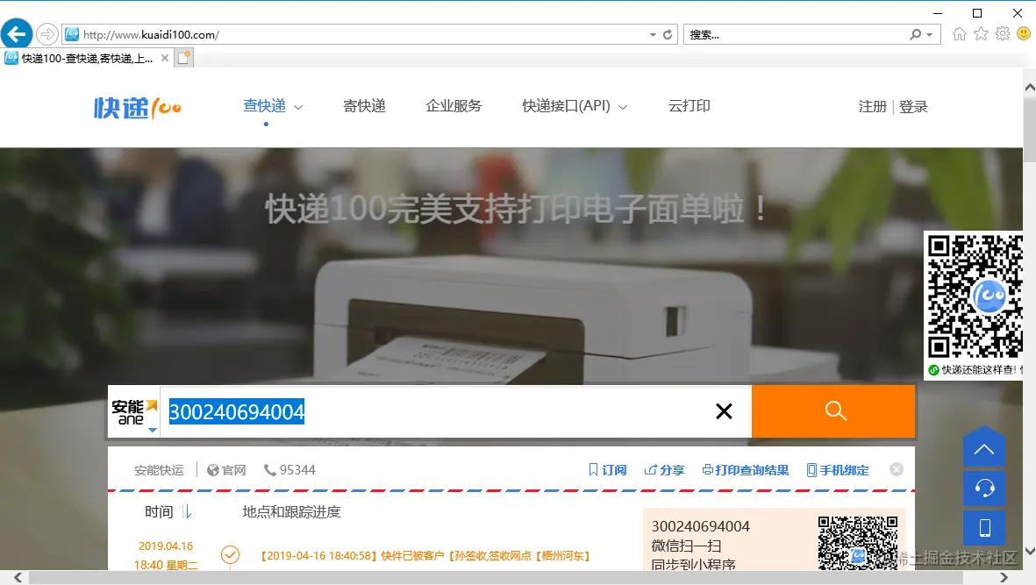The height and width of the screenshot is (585, 1036).
Task: Click the QR code in tracking card
Action: coord(857,541)
